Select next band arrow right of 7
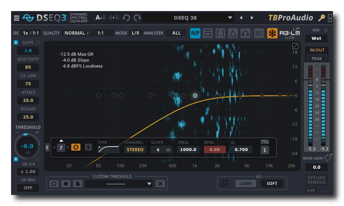 pos(68,147)
